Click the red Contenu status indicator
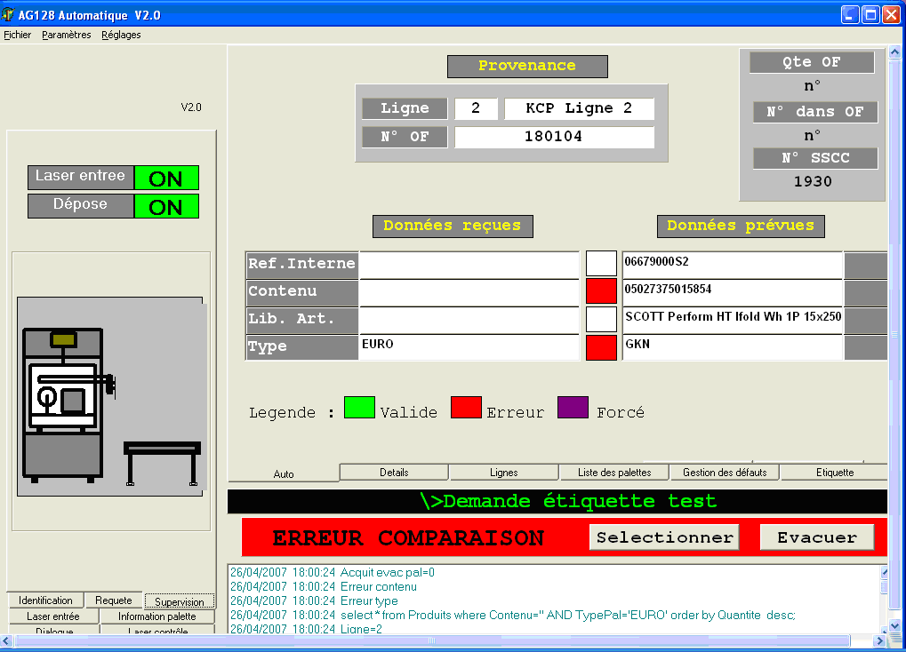 602,290
